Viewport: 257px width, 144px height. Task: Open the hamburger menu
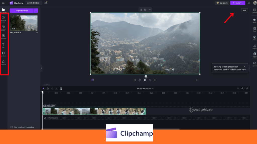point(4,3)
